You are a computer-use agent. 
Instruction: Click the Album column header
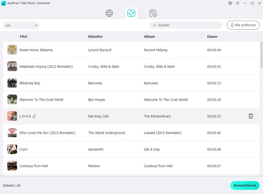click(149, 36)
